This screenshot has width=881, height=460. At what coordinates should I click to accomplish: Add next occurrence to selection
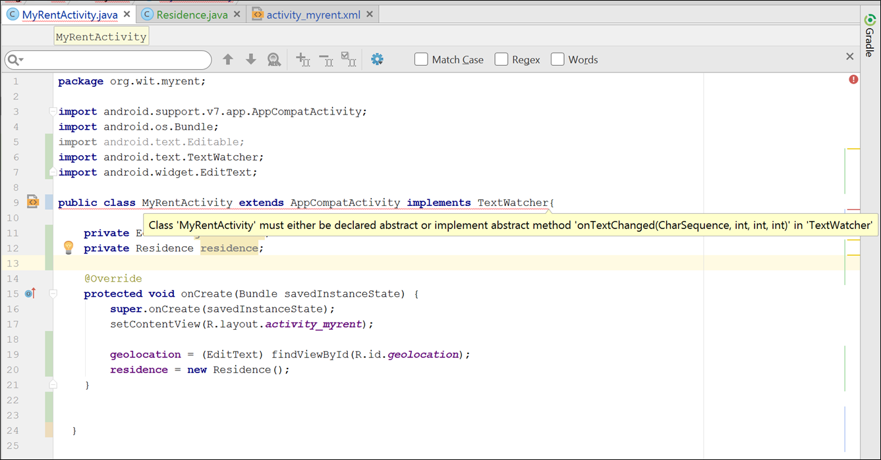pyautogui.click(x=303, y=59)
